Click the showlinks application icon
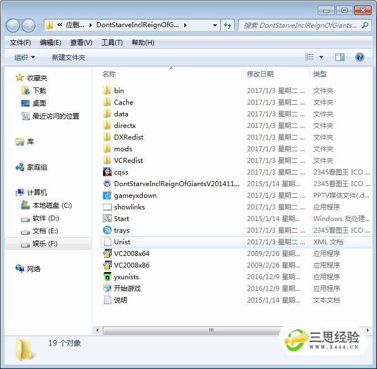 [x=107, y=207]
